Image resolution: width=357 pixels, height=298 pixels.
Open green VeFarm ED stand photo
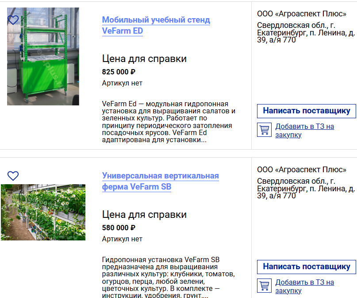click(x=43, y=56)
